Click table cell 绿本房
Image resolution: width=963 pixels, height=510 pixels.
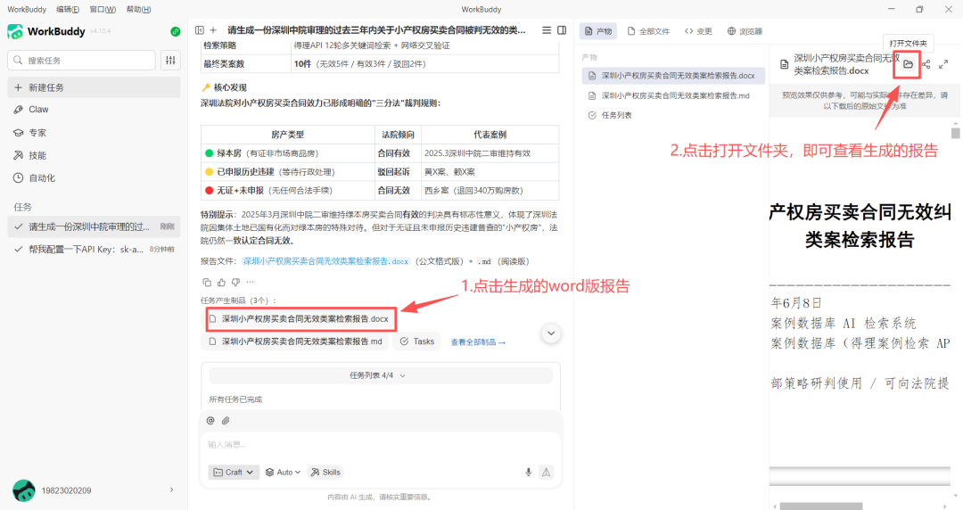tap(287, 153)
